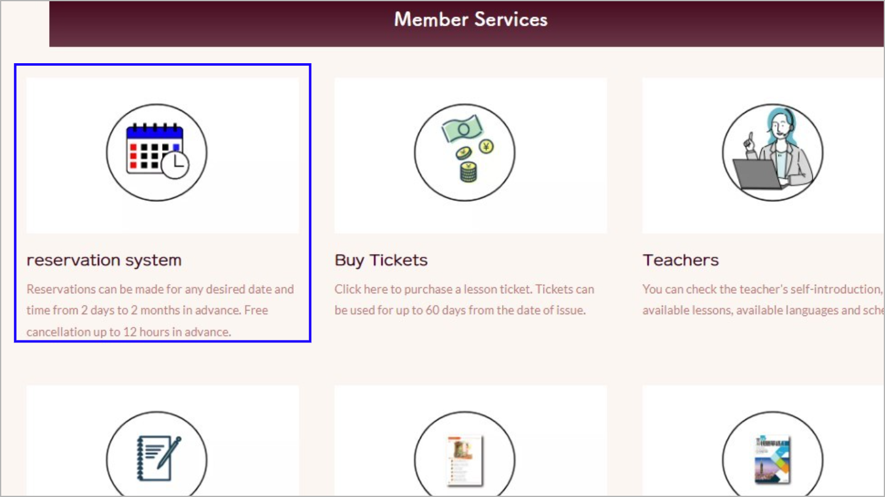Select the orange booklet page icon
Image resolution: width=885 pixels, height=497 pixels.
coord(464,460)
